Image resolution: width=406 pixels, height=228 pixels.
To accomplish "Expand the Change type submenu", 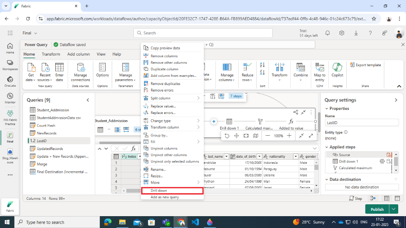I will tap(172, 121).
